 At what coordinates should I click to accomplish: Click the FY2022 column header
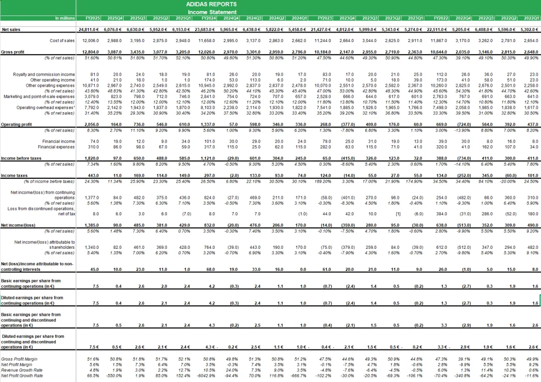click(x=441, y=18)
